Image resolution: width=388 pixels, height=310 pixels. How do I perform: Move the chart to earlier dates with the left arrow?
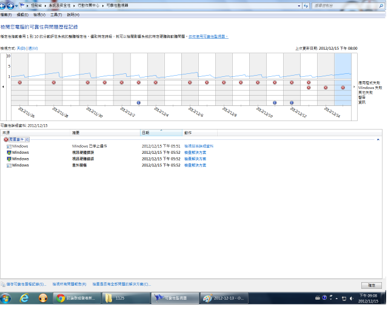[3, 87]
